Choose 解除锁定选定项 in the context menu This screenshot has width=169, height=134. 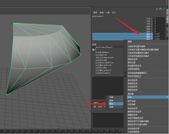[x=135, y=112]
